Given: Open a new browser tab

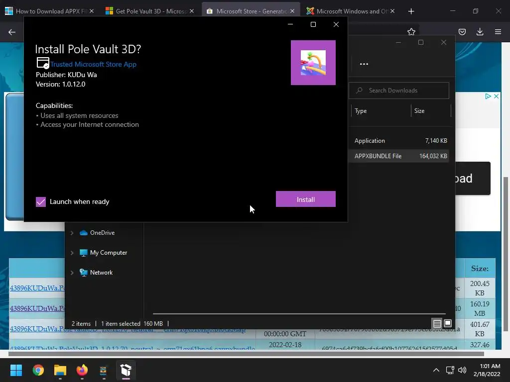Looking at the screenshot, I should 411,11.
